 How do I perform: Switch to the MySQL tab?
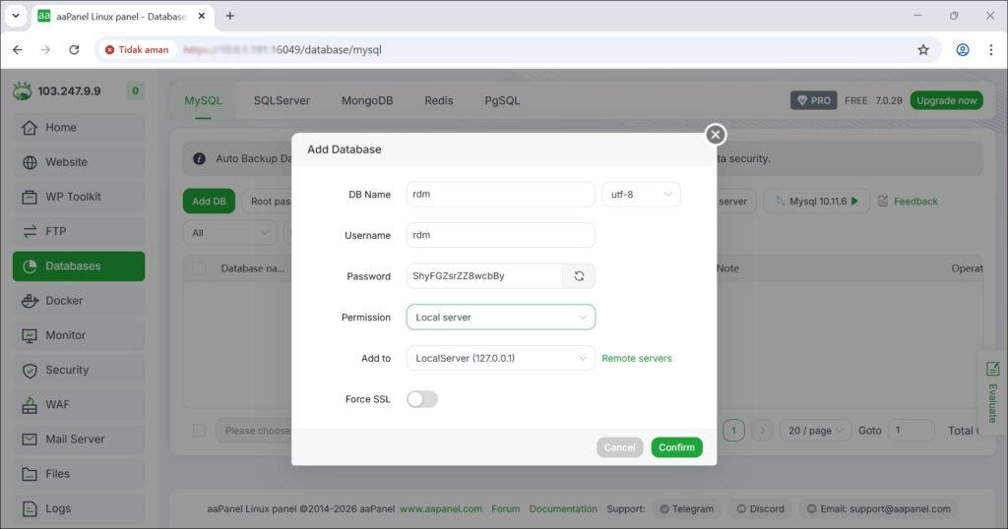coord(203,101)
